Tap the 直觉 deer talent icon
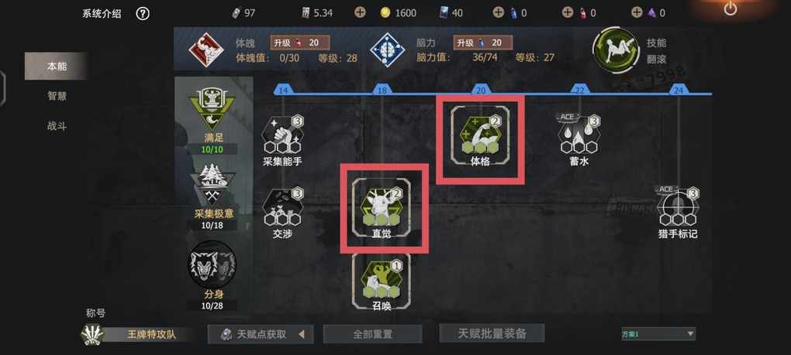791x355 pixels. point(381,207)
